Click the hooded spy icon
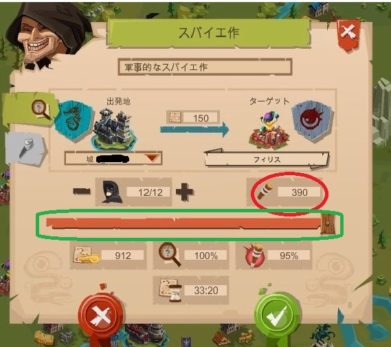The width and height of the screenshot is (391, 347). click(112, 192)
